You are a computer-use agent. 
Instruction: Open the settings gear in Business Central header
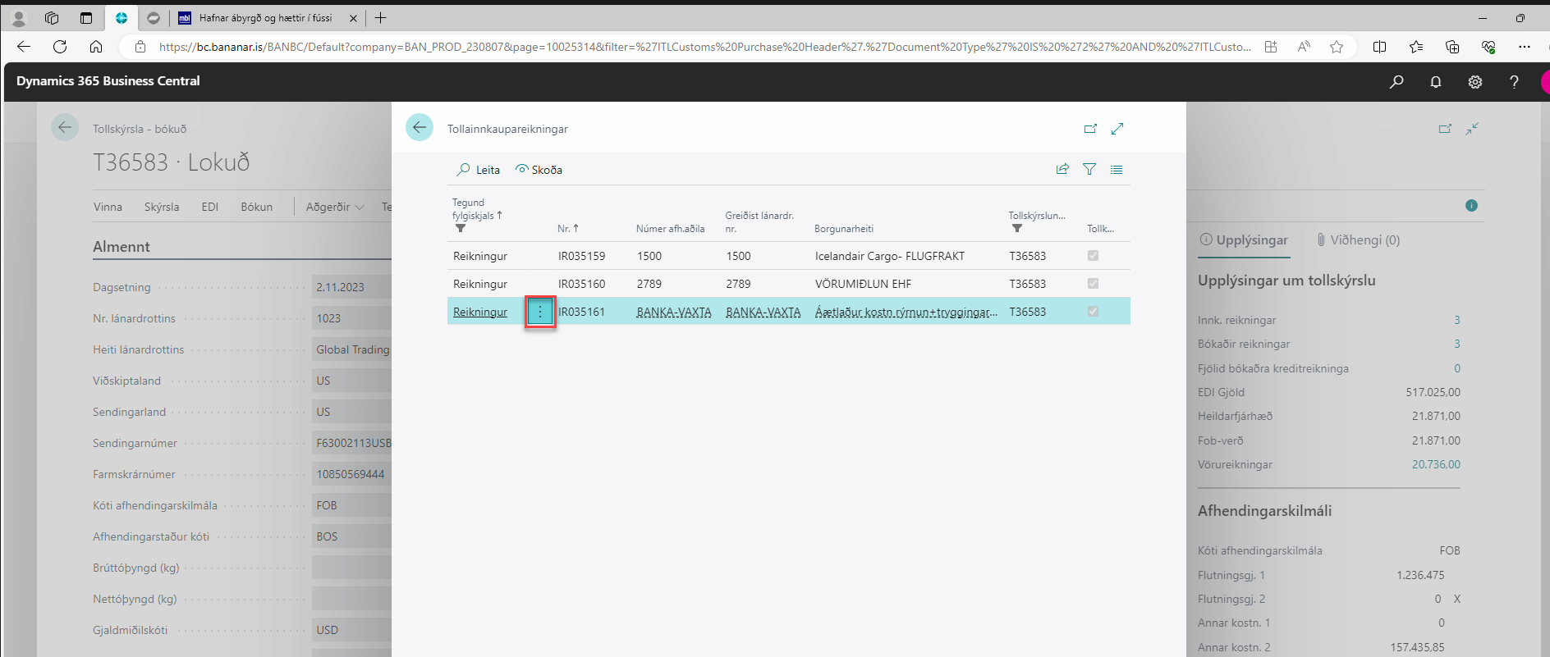tap(1475, 81)
